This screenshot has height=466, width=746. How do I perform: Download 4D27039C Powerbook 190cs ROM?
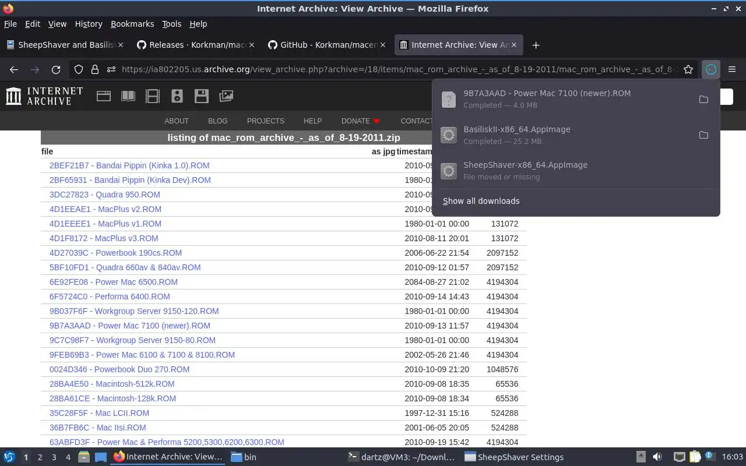coord(115,253)
